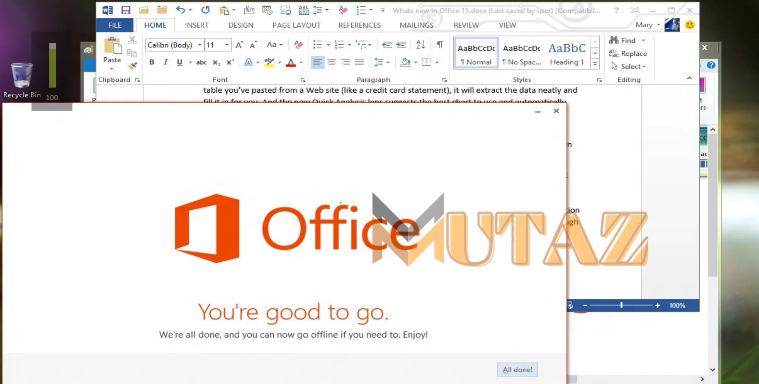The width and height of the screenshot is (759, 384).
Task: Click the zoom in plus button
Action: click(657, 305)
